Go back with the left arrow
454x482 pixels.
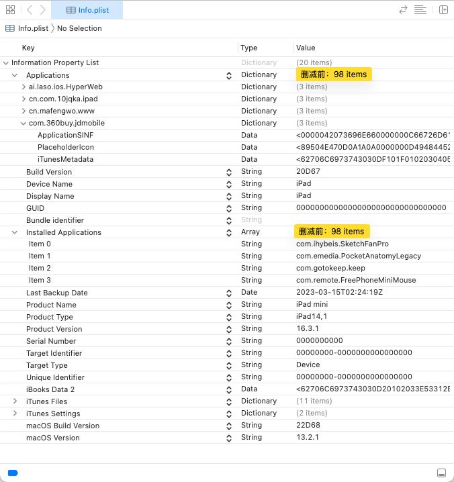tap(30, 10)
